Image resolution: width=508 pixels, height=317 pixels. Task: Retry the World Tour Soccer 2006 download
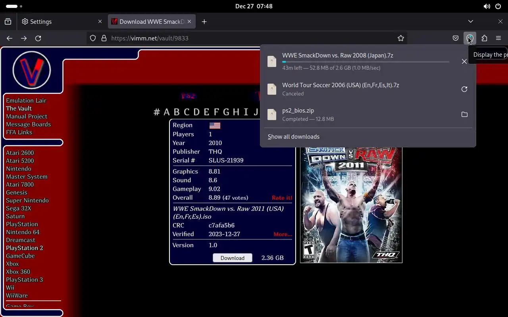464,89
